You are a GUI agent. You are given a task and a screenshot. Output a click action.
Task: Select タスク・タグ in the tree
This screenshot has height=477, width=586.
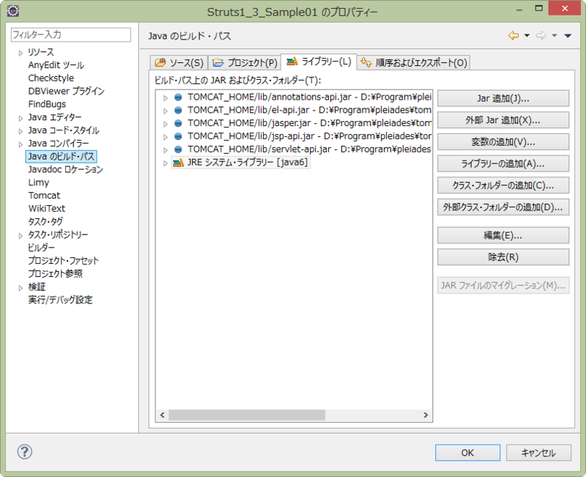point(45,222)
